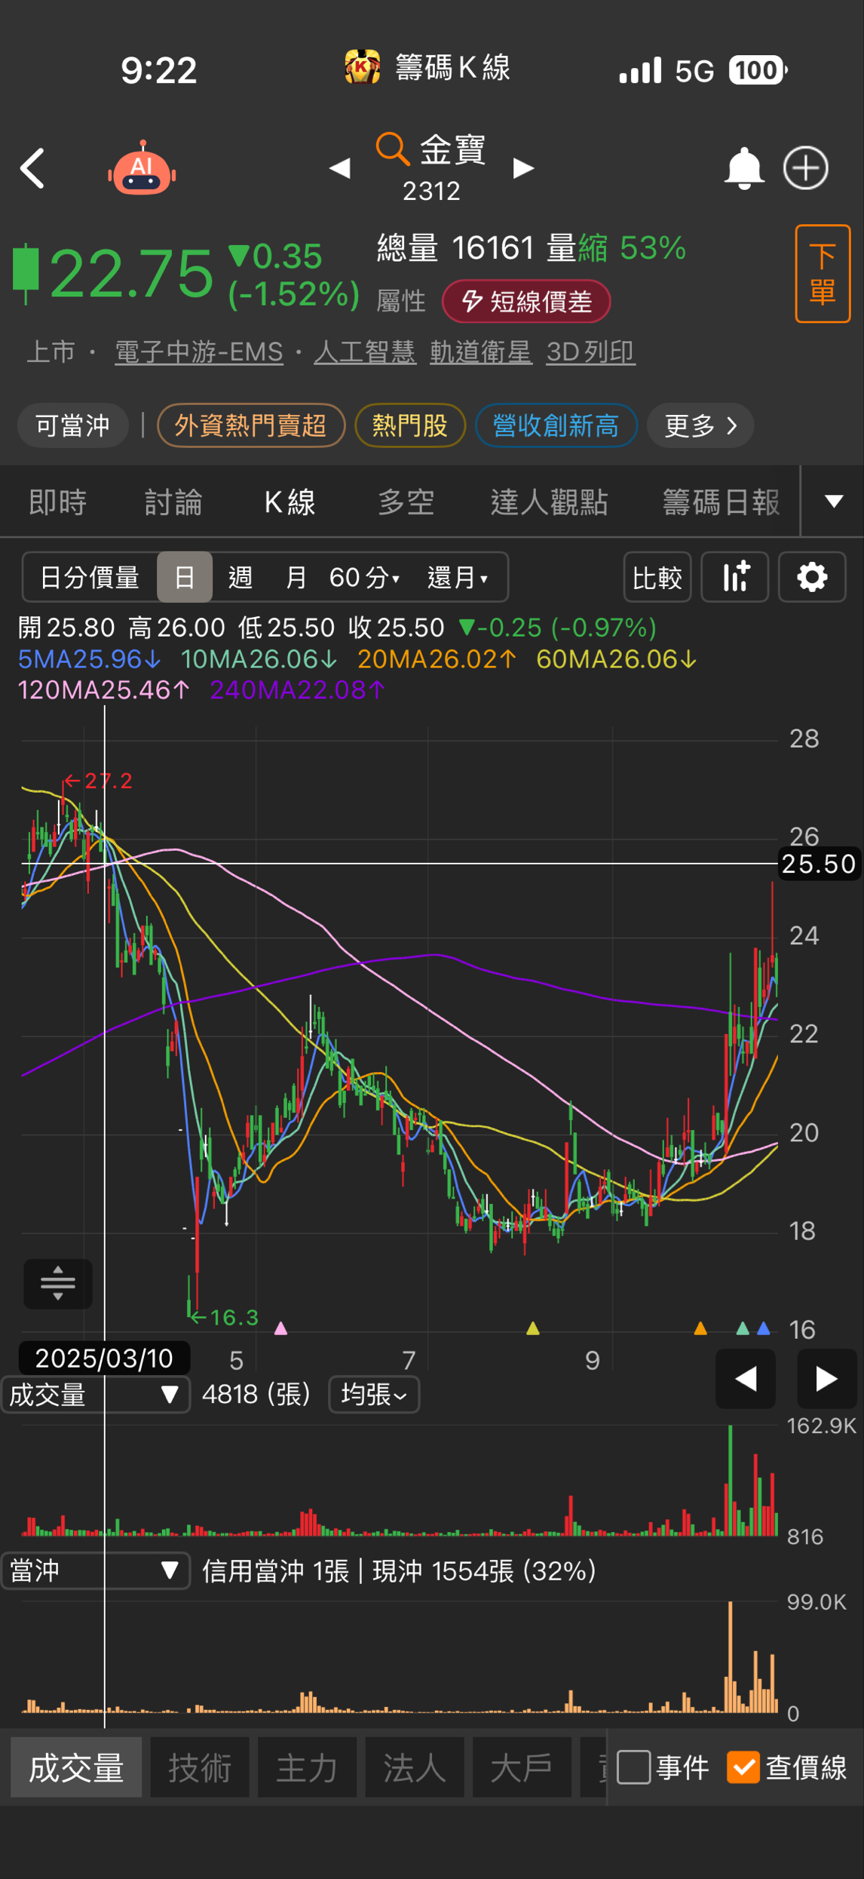
Task: Open chart settings gear
Action: pyautogui.click(x=812, y=577)
